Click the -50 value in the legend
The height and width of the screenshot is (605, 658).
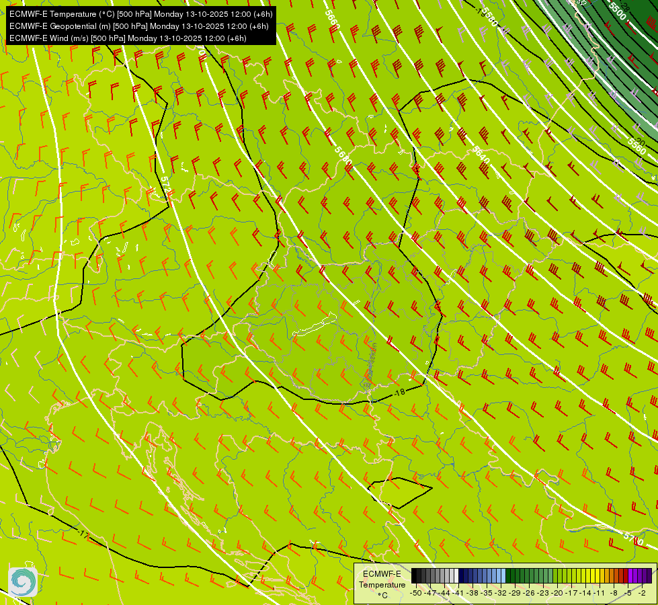point(416,593)
